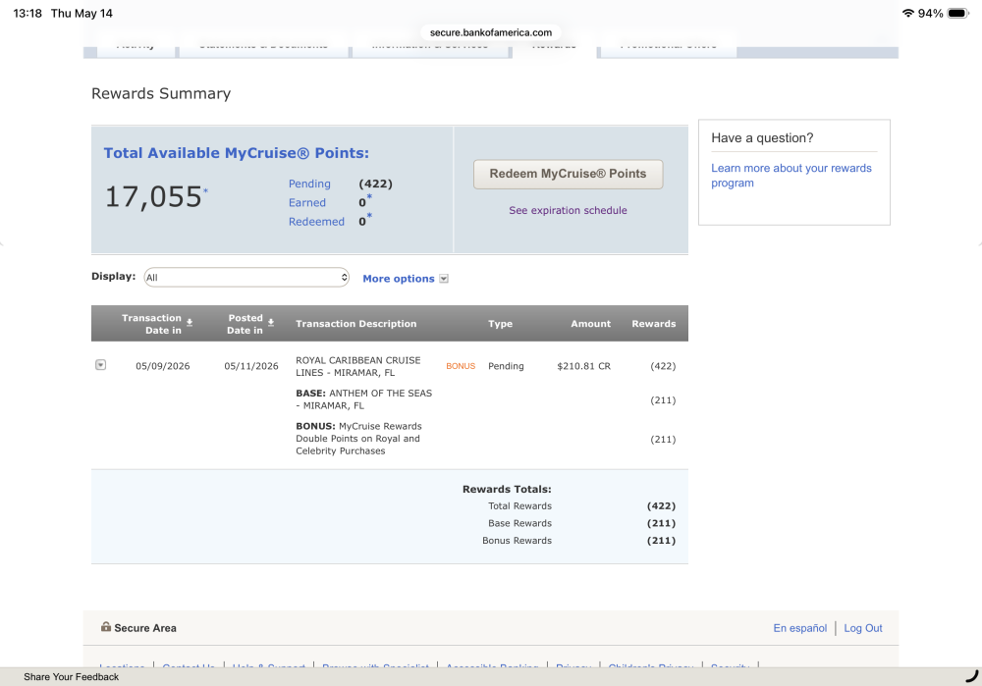Viewport: 982px width, 686px height.
Task: Select posted date 05/11/2026
Action: [251, 366]
